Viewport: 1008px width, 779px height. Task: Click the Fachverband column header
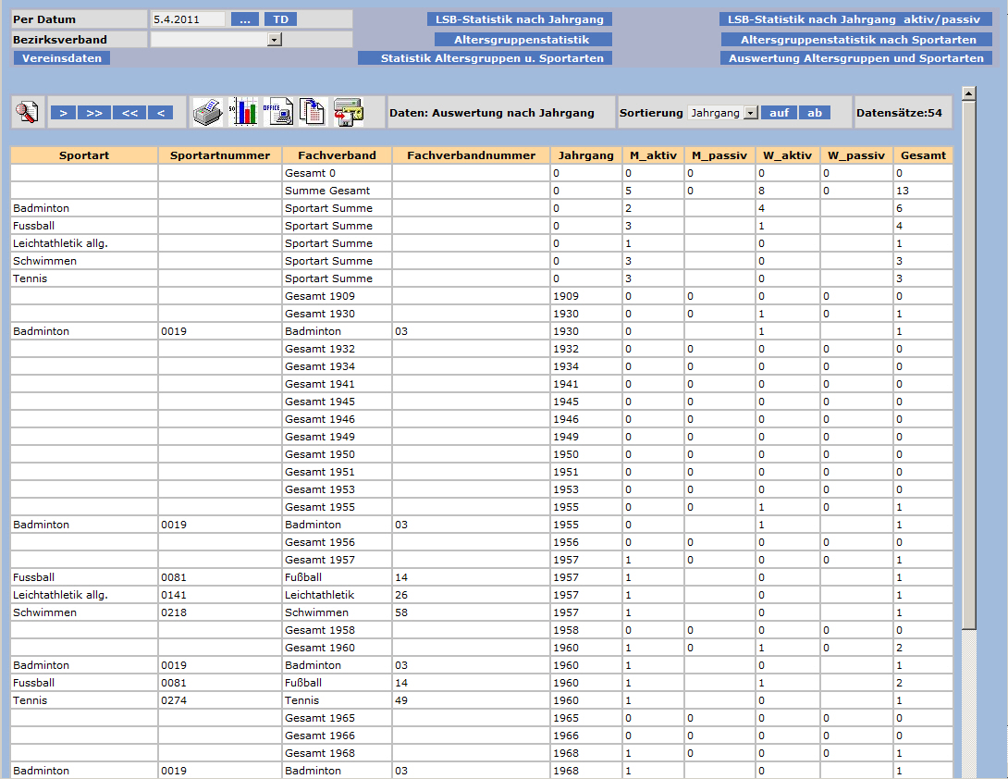click(x=337, y=155)
